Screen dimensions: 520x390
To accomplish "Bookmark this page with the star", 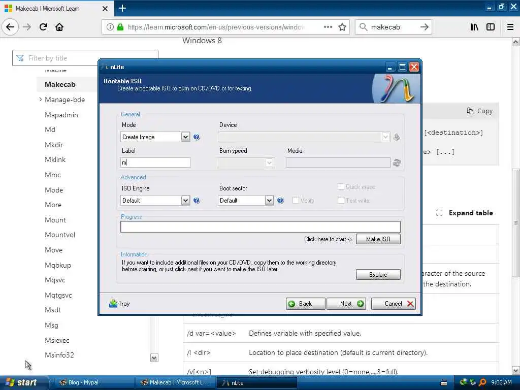I will [342, 27].
